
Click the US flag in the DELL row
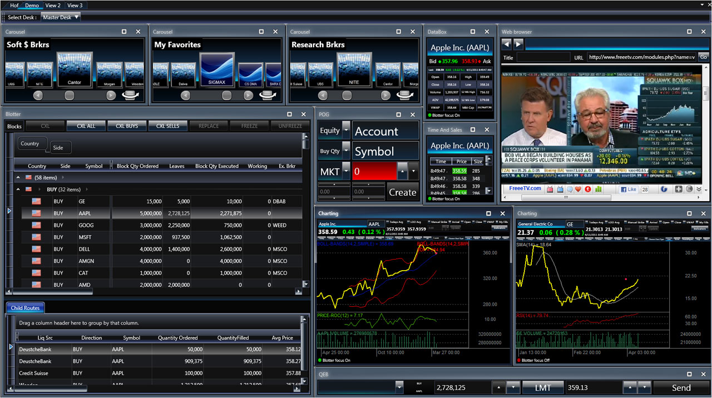click(x=37, y=249)
